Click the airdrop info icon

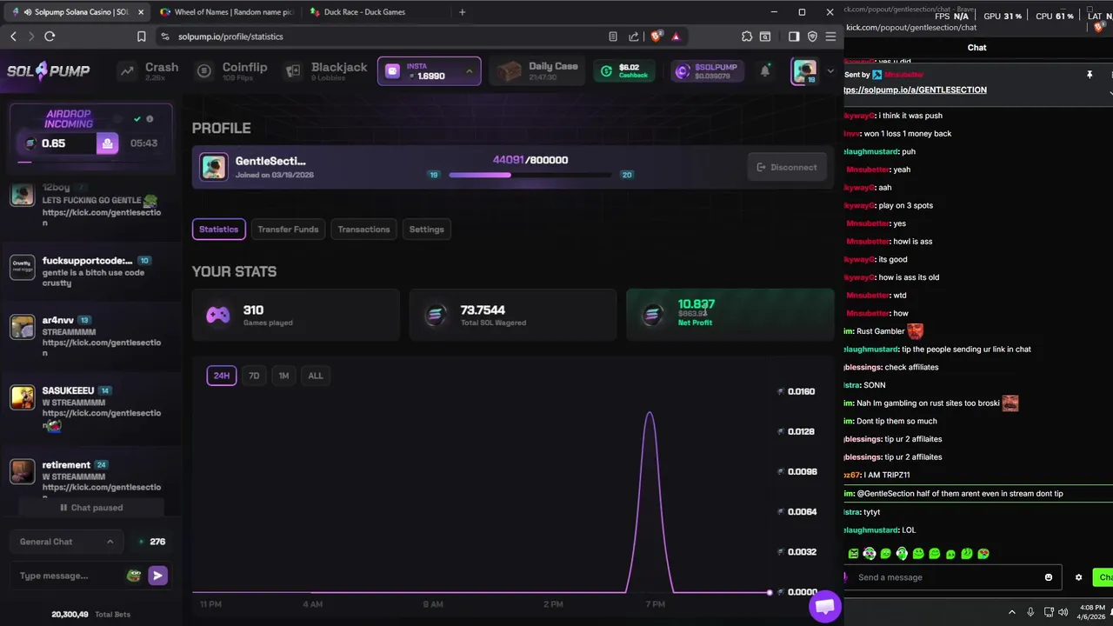point(150,119)
